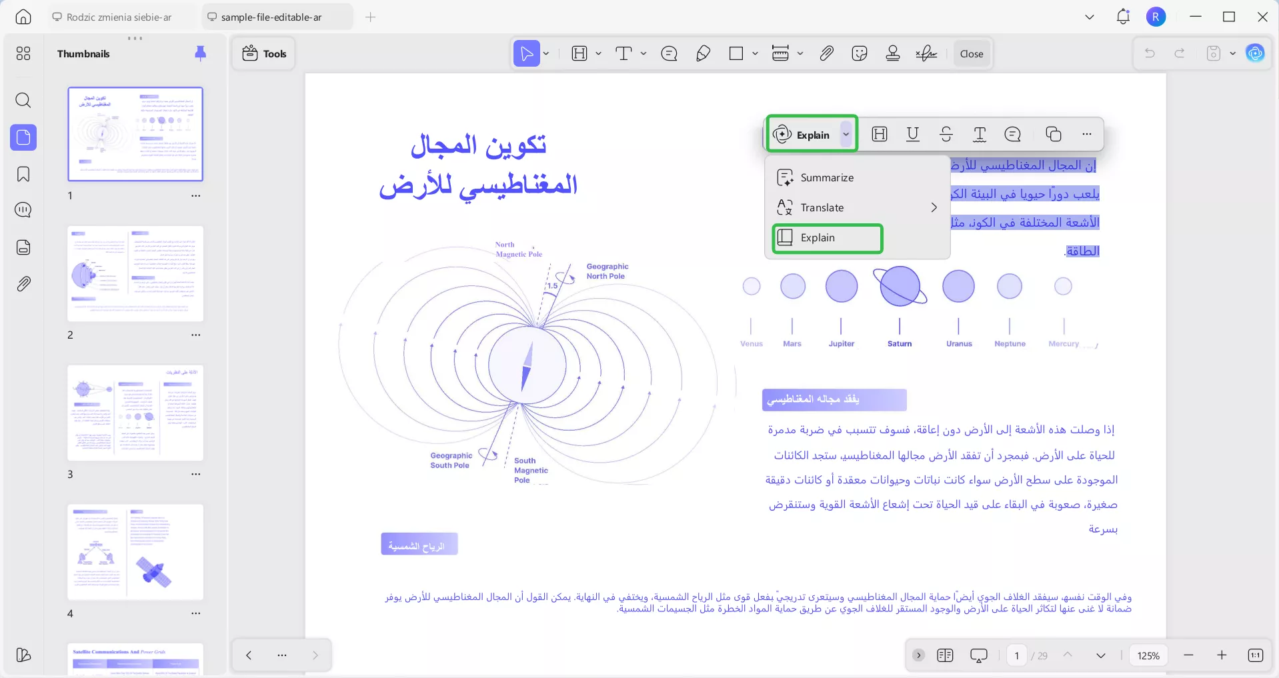Toggle the squiggly underline on selection
This screenshot has width=1279, height=678.
[979, 134]
